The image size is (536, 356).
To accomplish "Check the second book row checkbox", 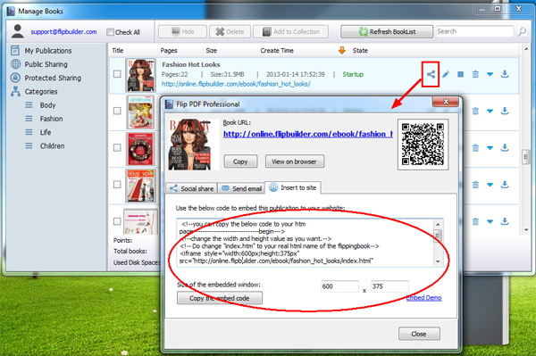I will point(117,111).
